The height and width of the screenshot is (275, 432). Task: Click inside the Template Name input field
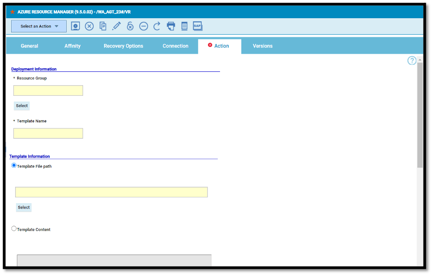point(48,133)
